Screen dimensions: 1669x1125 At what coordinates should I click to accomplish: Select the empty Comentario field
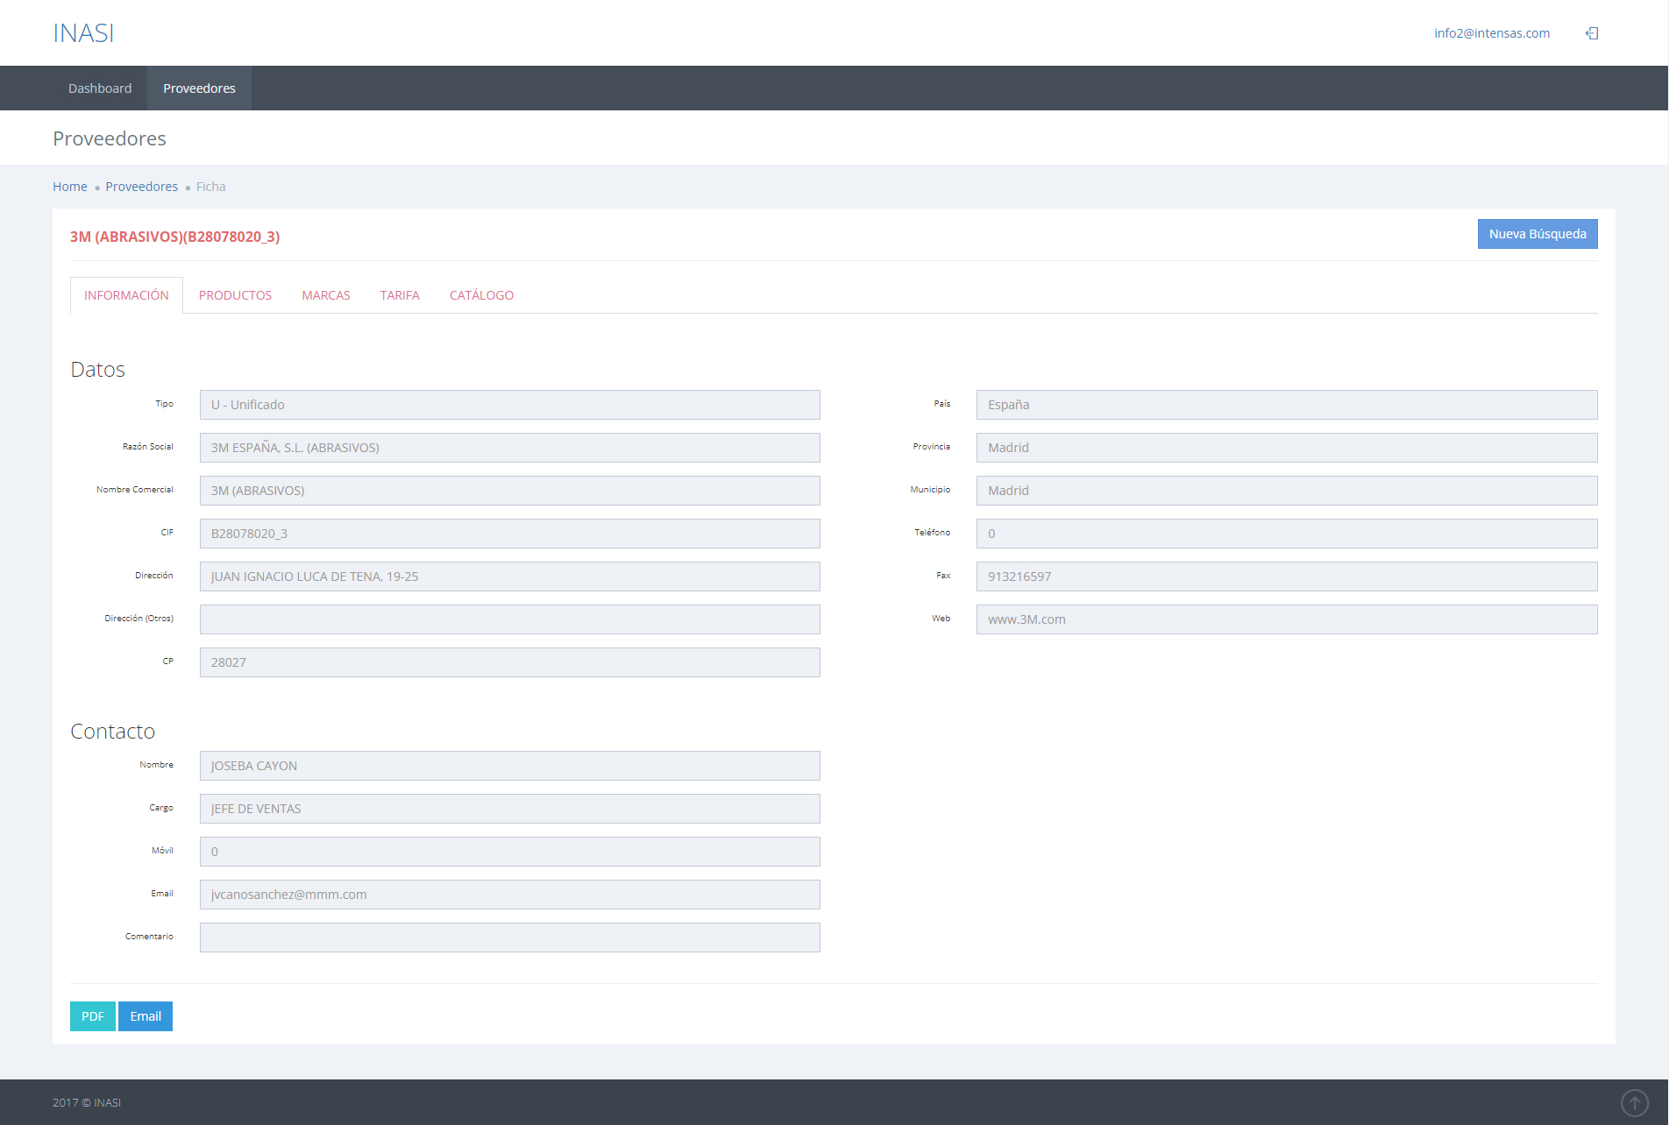point(509,937)
